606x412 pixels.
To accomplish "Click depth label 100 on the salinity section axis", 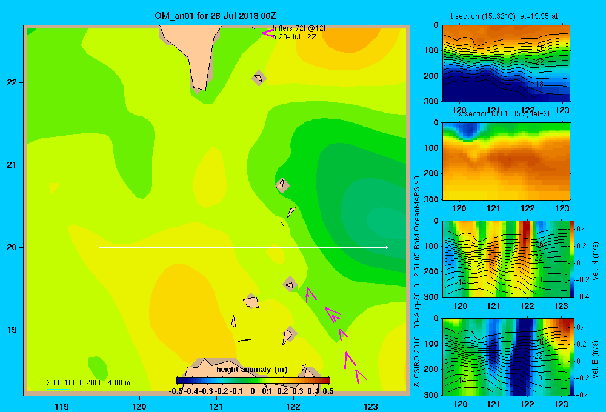I will click(x=431, y=148).
